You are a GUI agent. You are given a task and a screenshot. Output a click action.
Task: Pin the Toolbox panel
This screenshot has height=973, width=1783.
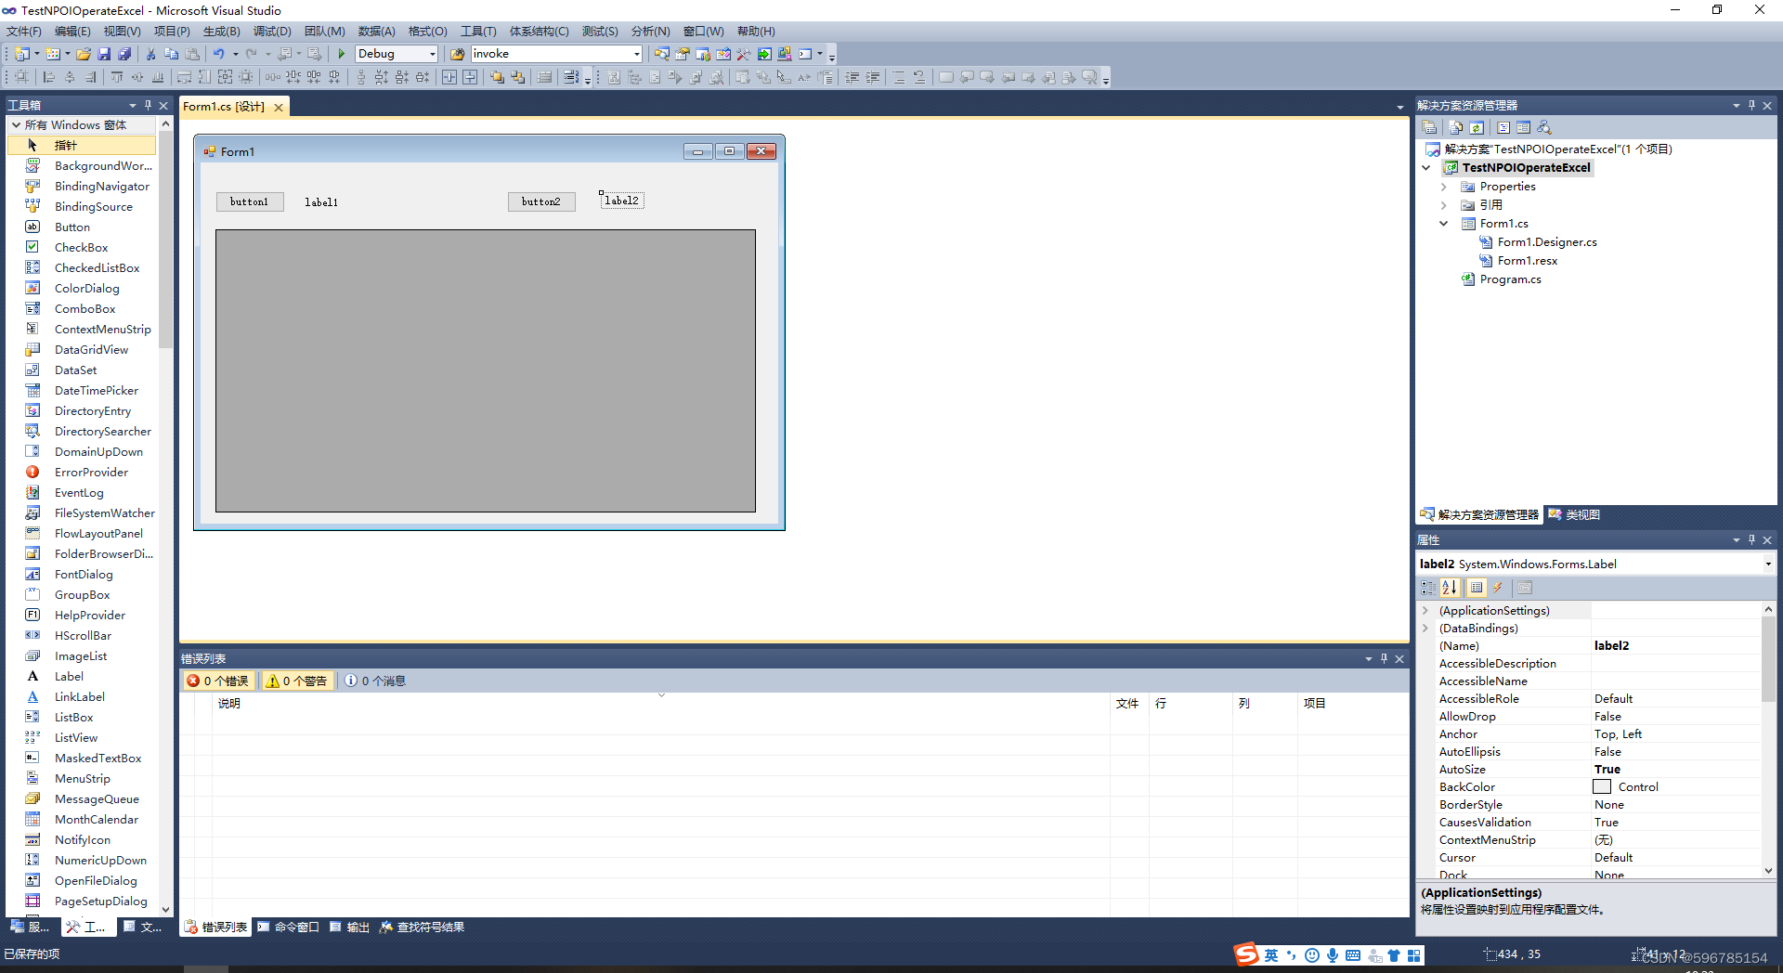(148, 105)
